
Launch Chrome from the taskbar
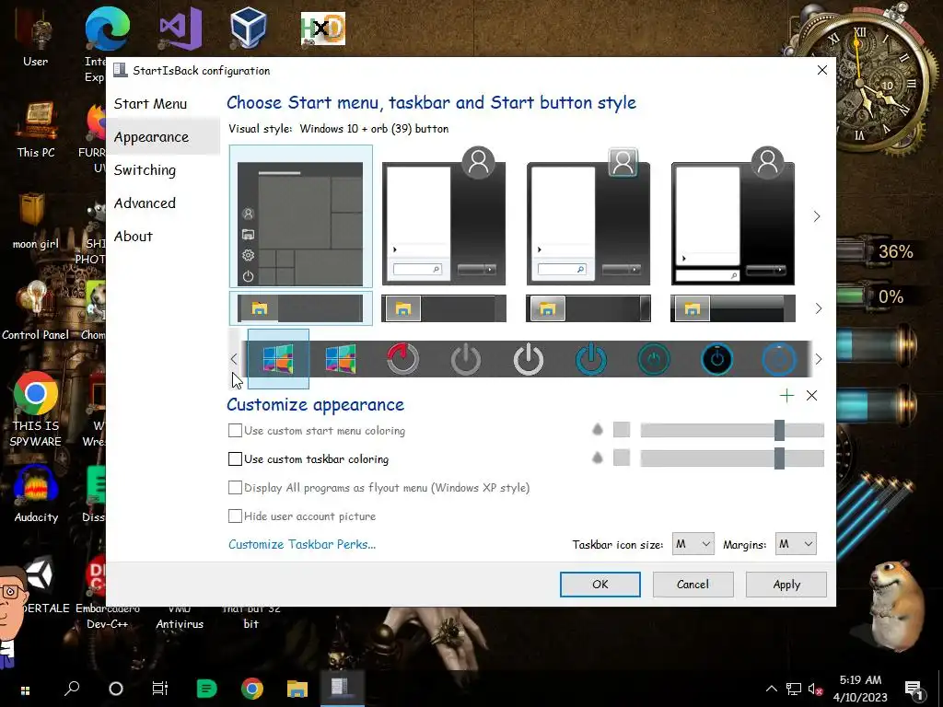(252, 689)
